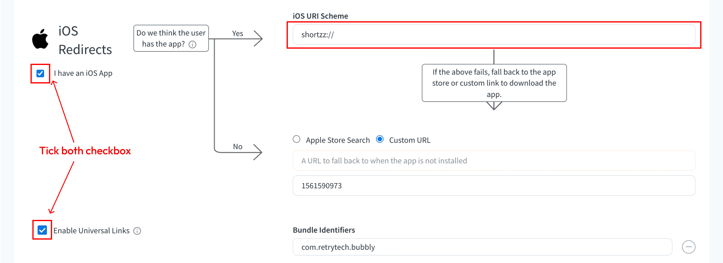This screenshot has height=263, width=723.
Task: Uncheck 'I have an iOS App' checkbox
Action: (x=40, y=73)
